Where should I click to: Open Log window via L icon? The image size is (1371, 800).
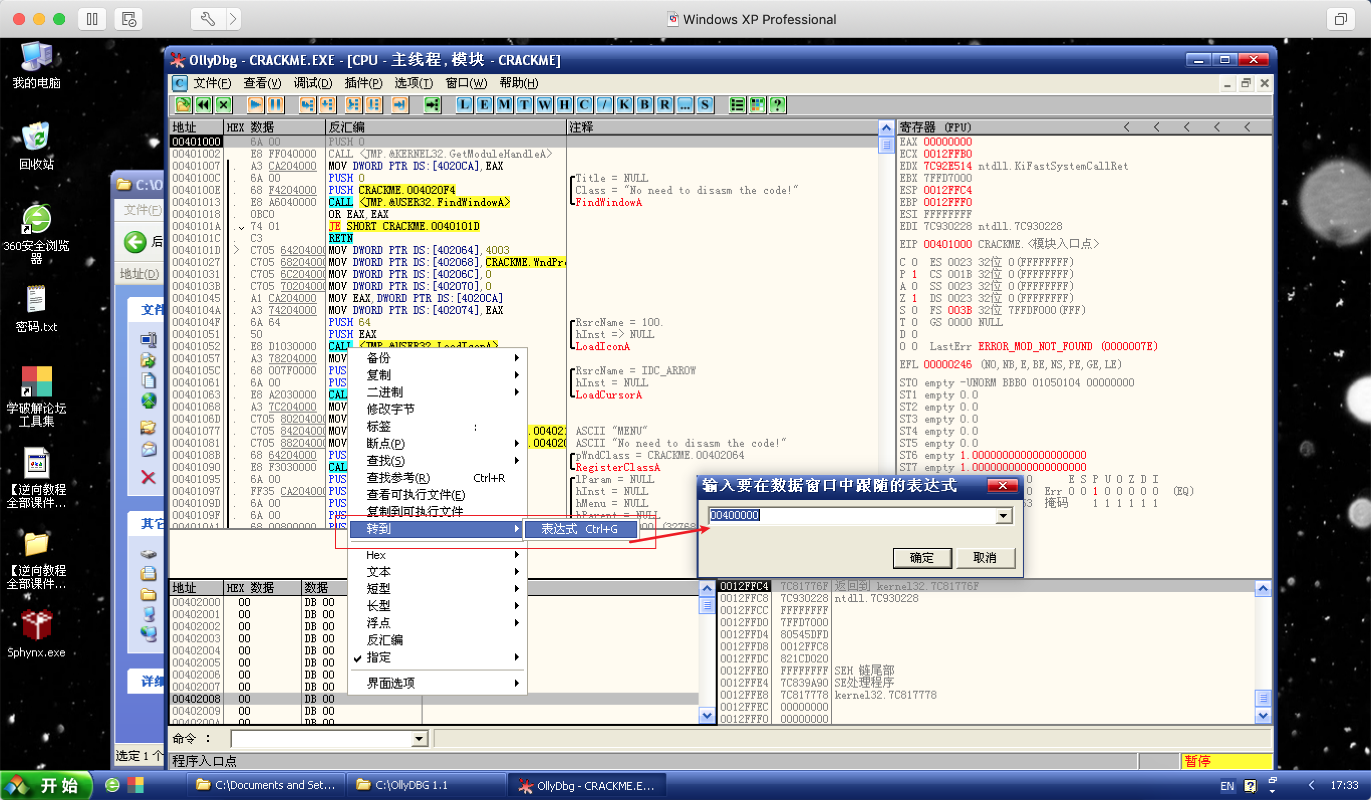pyautogui.click(x=464, y=105)
